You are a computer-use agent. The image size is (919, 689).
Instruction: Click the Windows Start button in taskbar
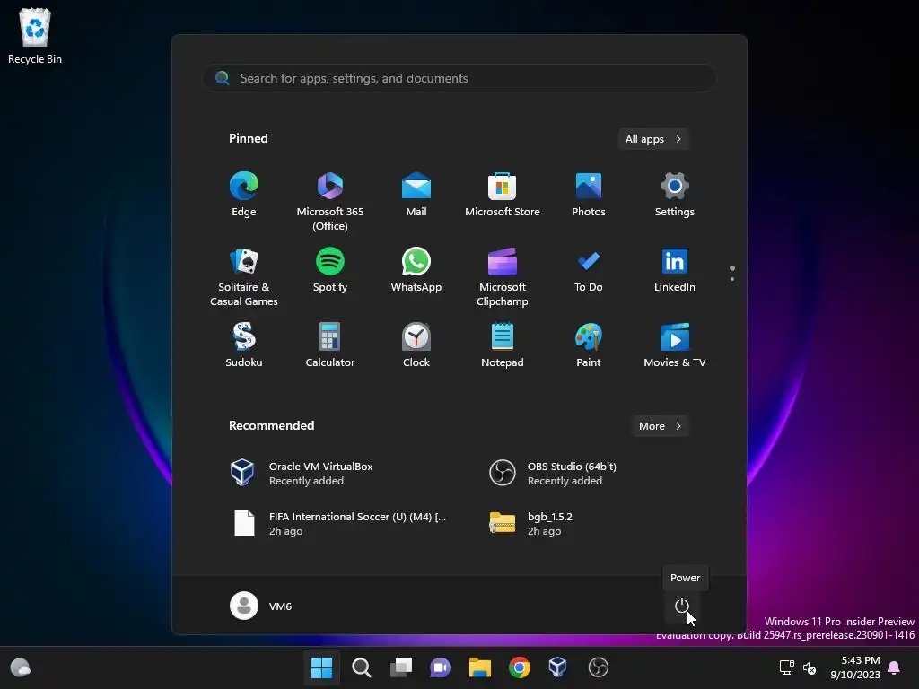[x=321, y=667]
